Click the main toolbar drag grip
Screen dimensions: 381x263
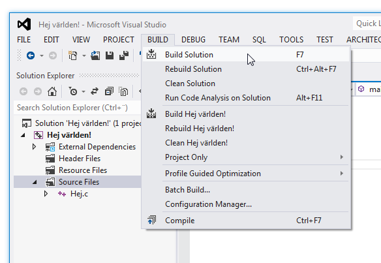coord(19,55)
